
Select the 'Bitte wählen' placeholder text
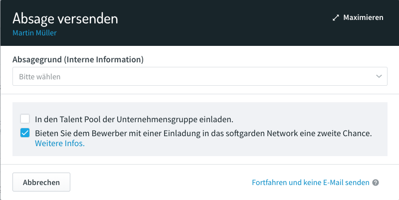40,77
